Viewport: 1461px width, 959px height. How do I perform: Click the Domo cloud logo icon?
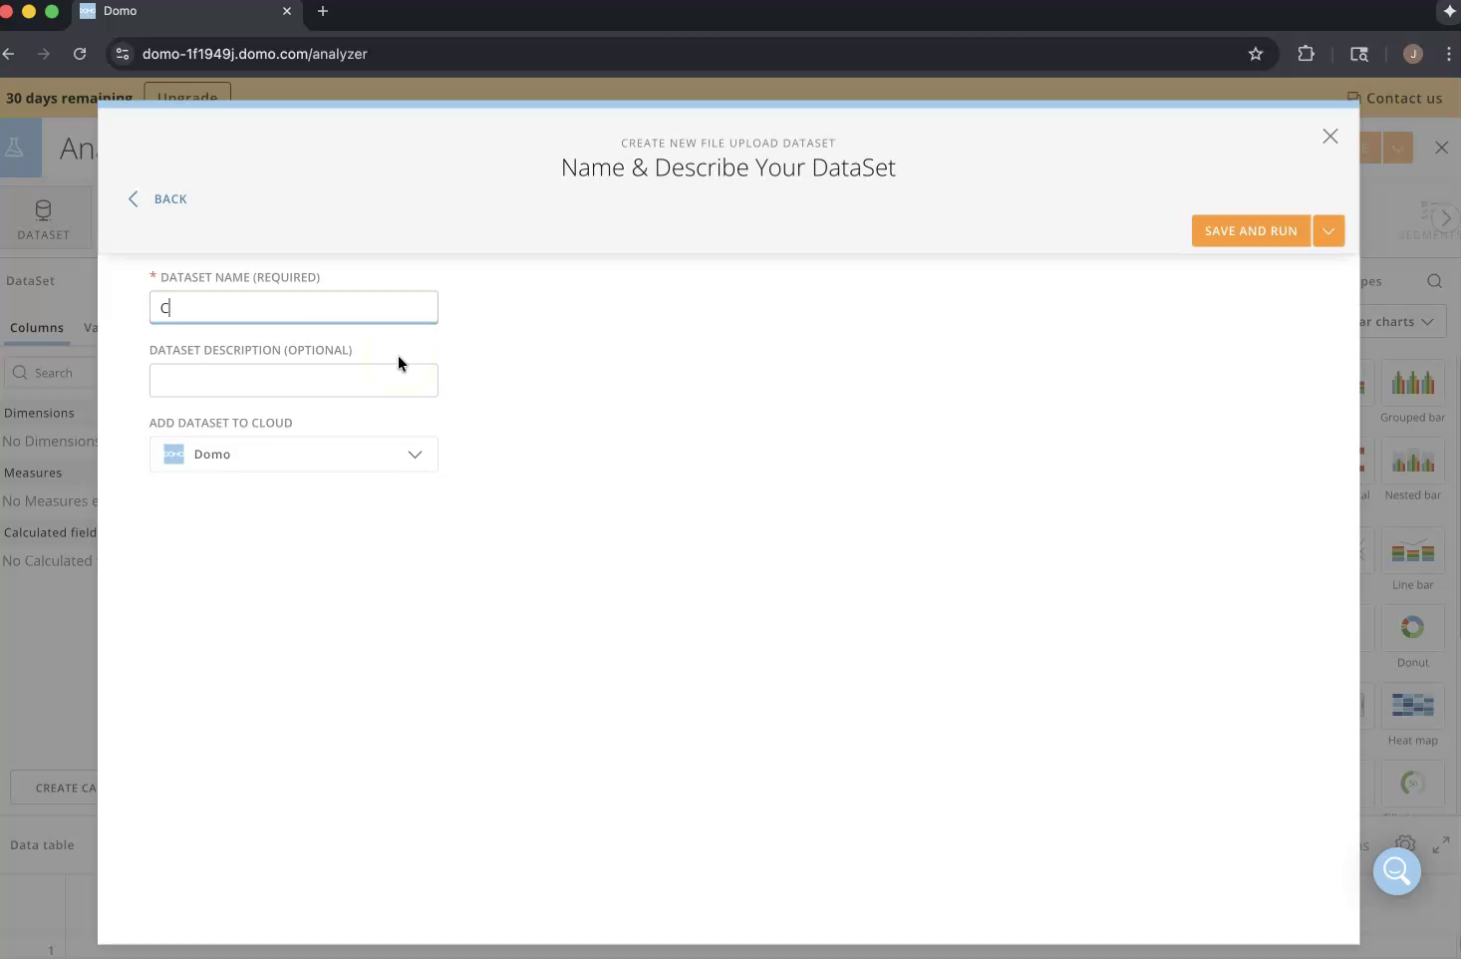tap(173, 454)
